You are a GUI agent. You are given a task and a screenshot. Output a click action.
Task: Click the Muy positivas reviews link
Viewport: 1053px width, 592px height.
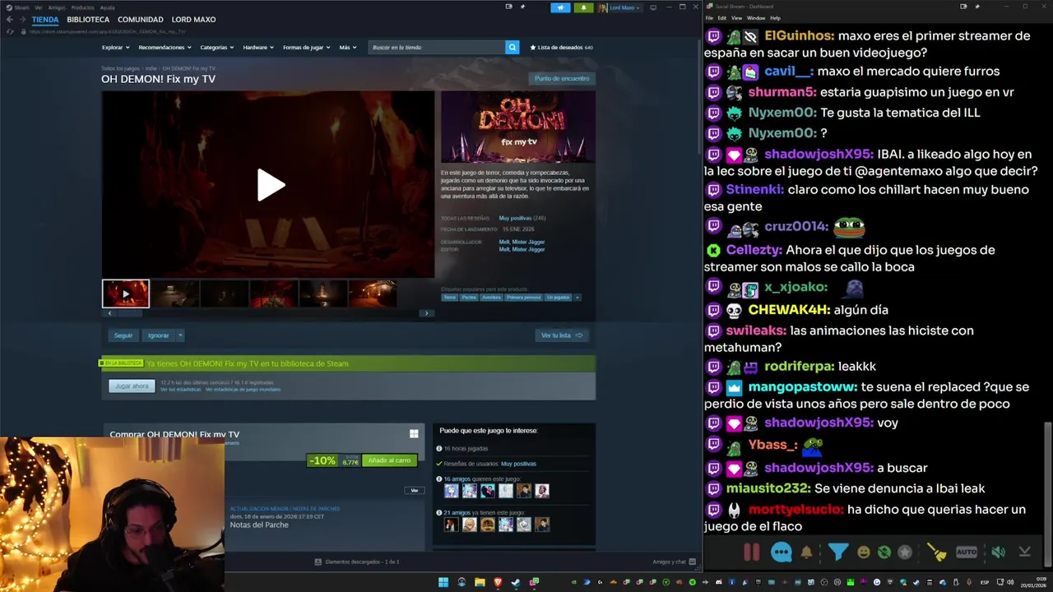[x=515, y=218]
